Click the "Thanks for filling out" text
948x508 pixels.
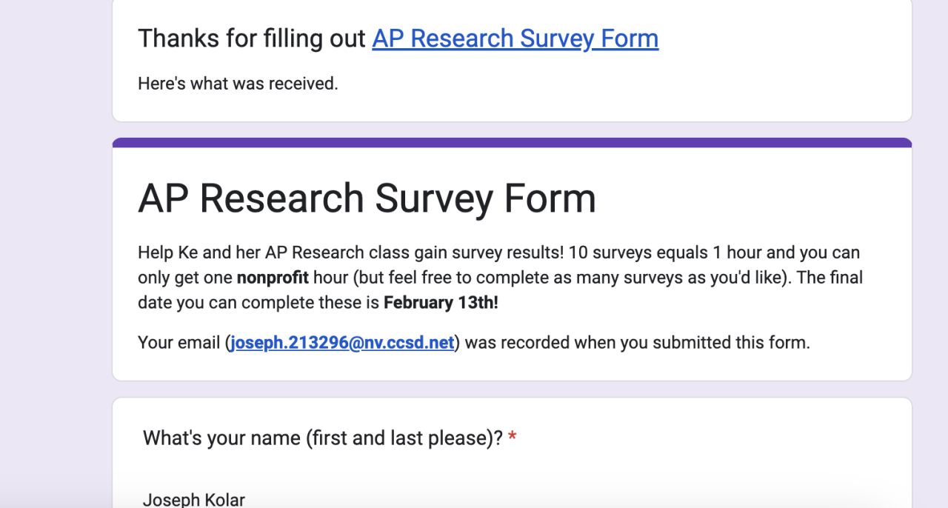252,39
